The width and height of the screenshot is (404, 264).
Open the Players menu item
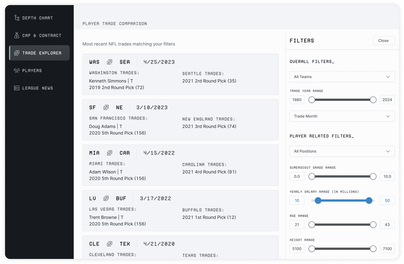[x=32, y=71]
